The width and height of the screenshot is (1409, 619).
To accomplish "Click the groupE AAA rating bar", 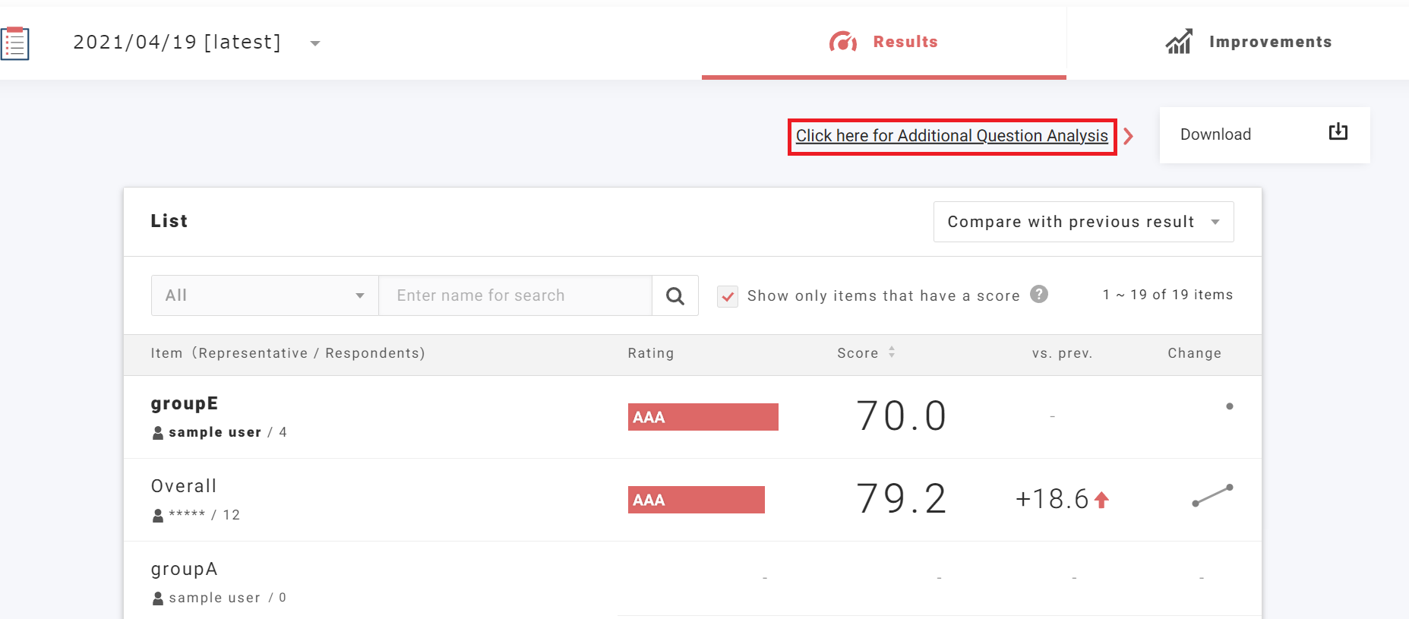I will 703,417.
